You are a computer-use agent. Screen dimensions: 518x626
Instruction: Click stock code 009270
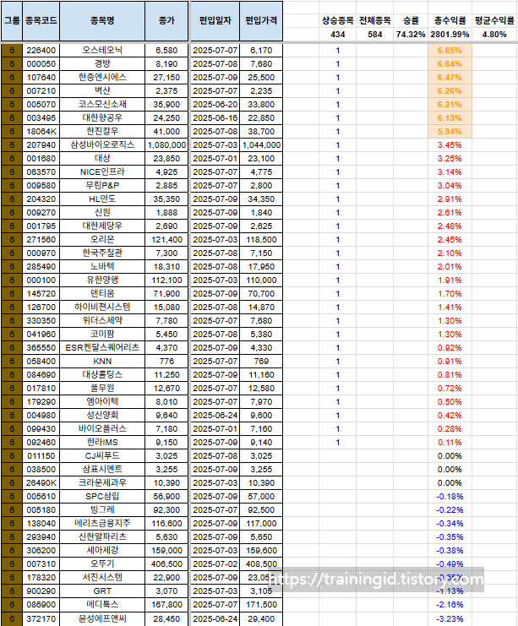point(41,213)
